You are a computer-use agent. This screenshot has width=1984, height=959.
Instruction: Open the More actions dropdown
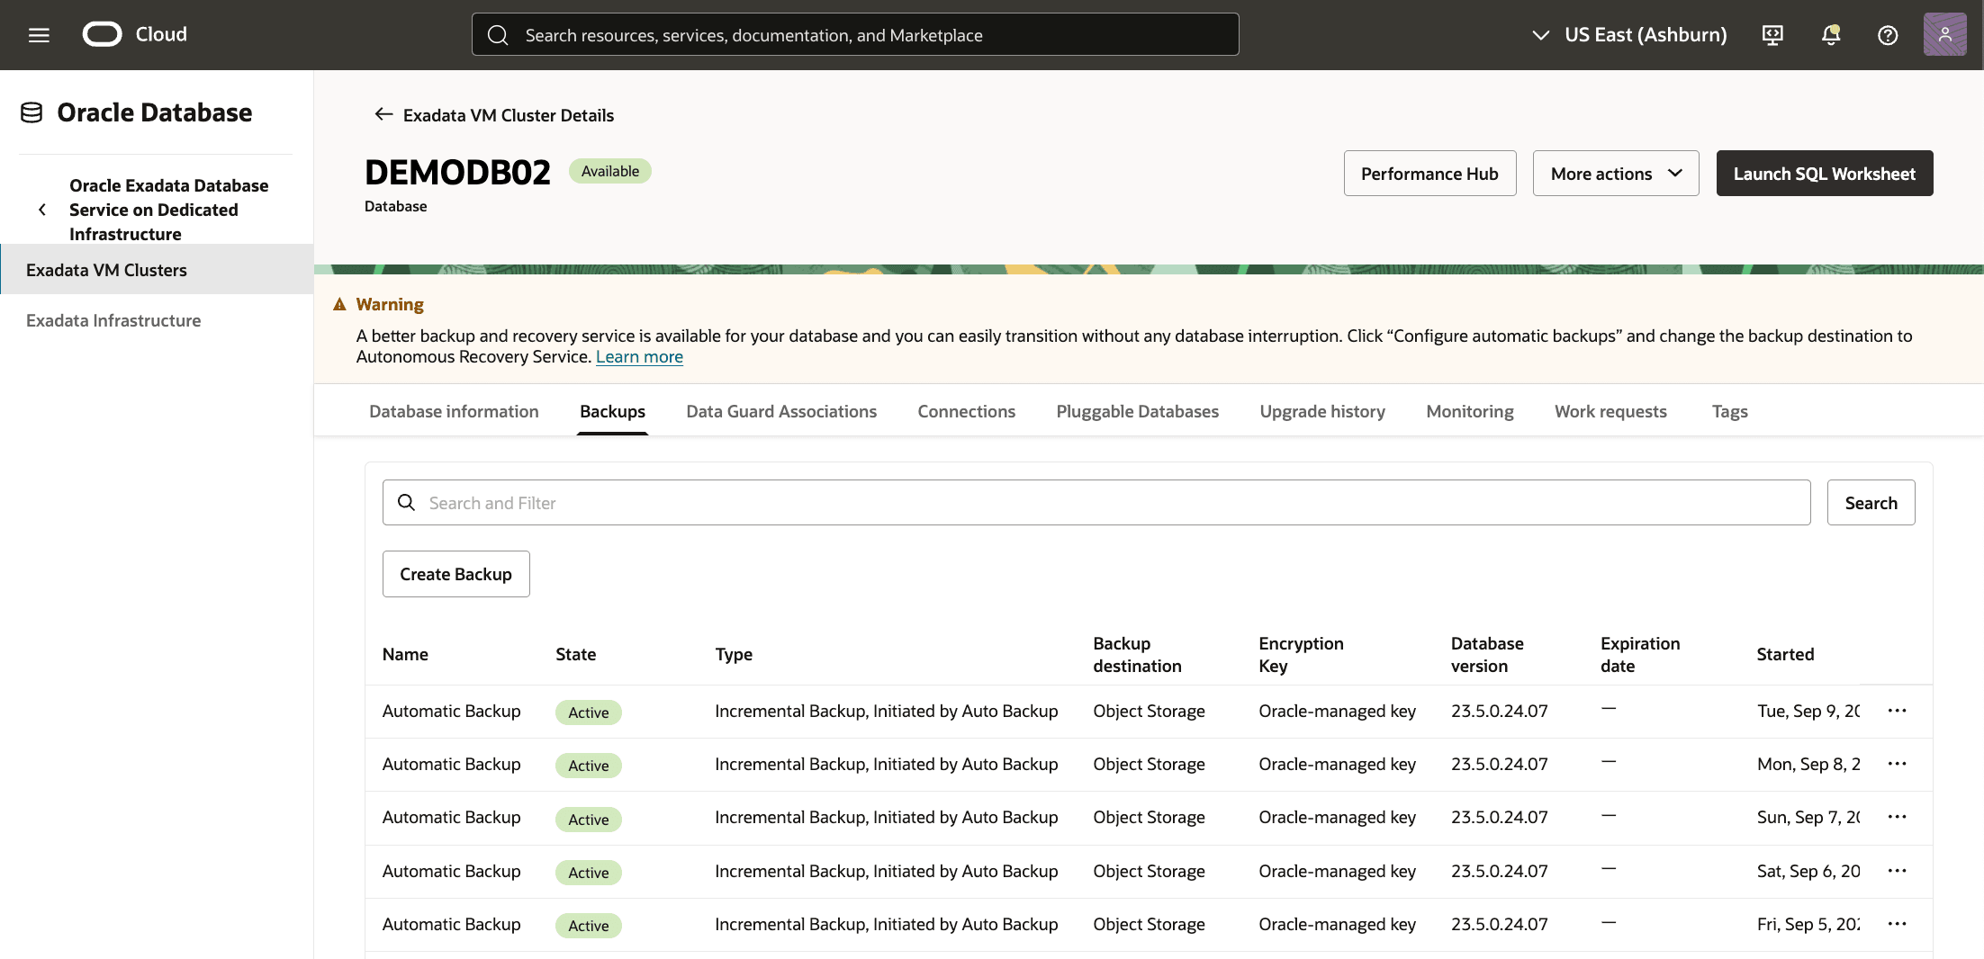pyautogui.click(x=1615, y=173)
